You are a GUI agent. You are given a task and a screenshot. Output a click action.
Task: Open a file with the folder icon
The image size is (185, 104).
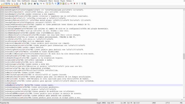pos(4,4)
